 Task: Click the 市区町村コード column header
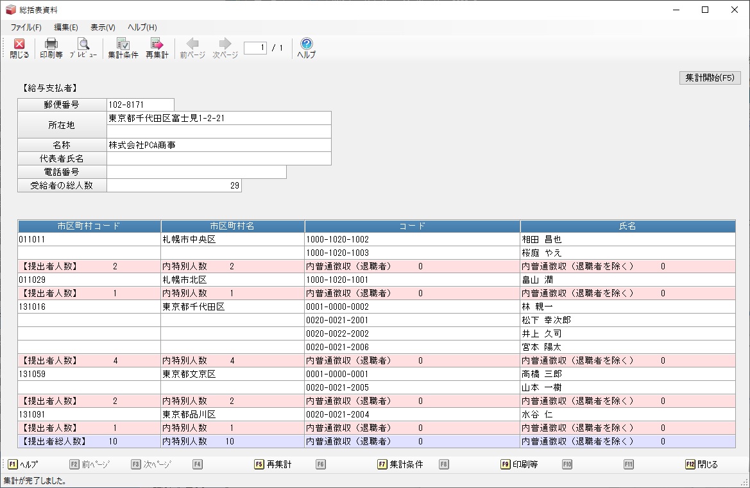[x=89, y=226]
